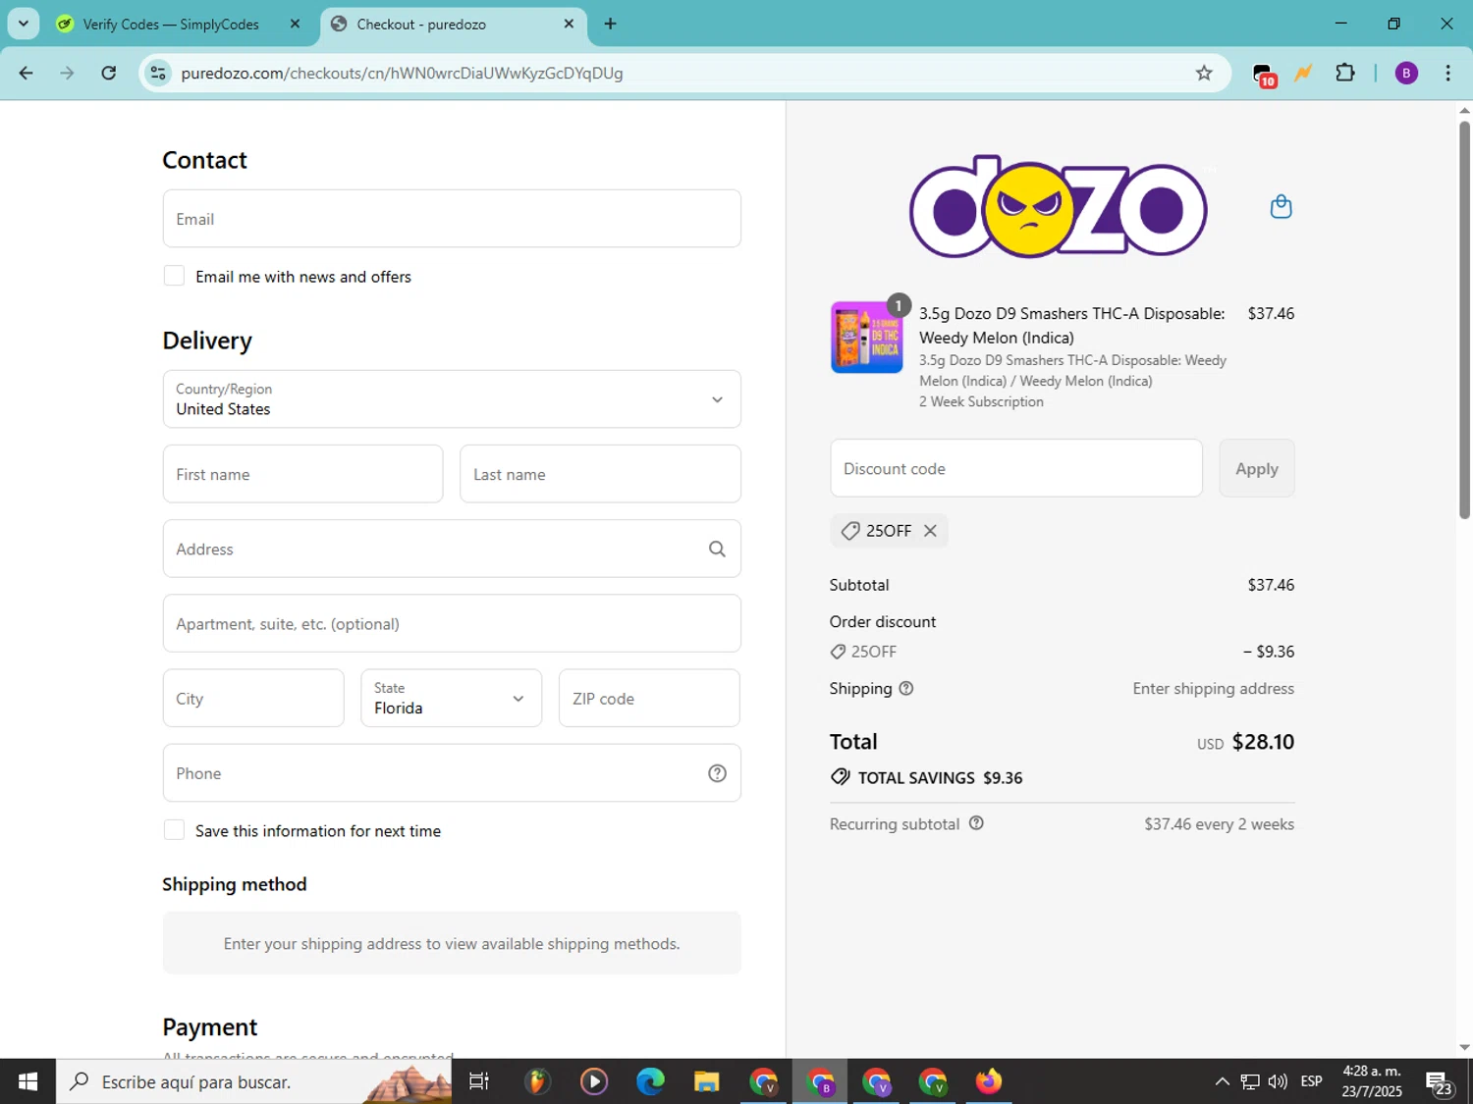
Task: Focus the Last name field
Action: tap(600, 474)
